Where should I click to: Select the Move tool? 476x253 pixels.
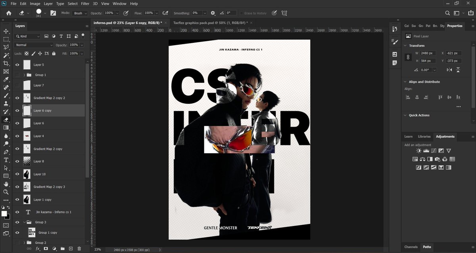coord(6,31)
